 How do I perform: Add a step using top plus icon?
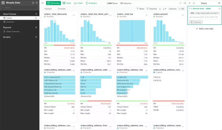click(x=190, y=3)
